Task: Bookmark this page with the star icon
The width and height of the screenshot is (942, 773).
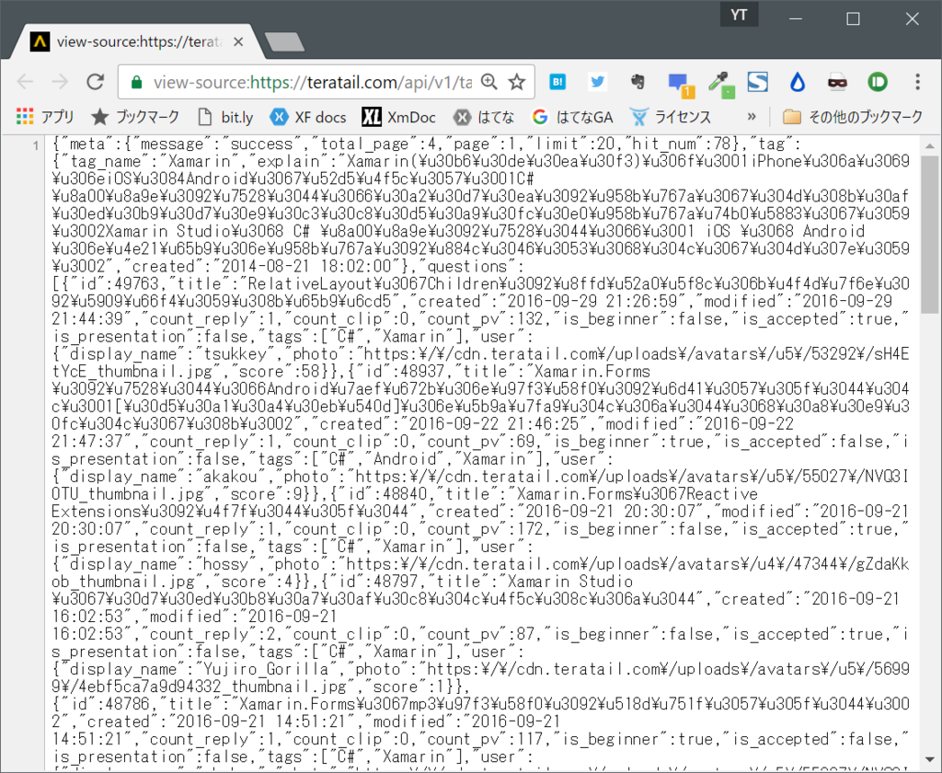Action: [x=517, y=82]
